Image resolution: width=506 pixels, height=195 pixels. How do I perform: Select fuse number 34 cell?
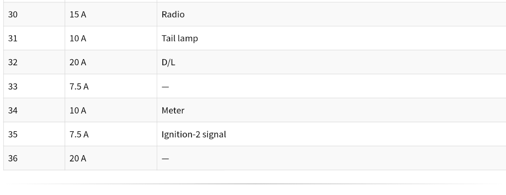tap(34, 110)
